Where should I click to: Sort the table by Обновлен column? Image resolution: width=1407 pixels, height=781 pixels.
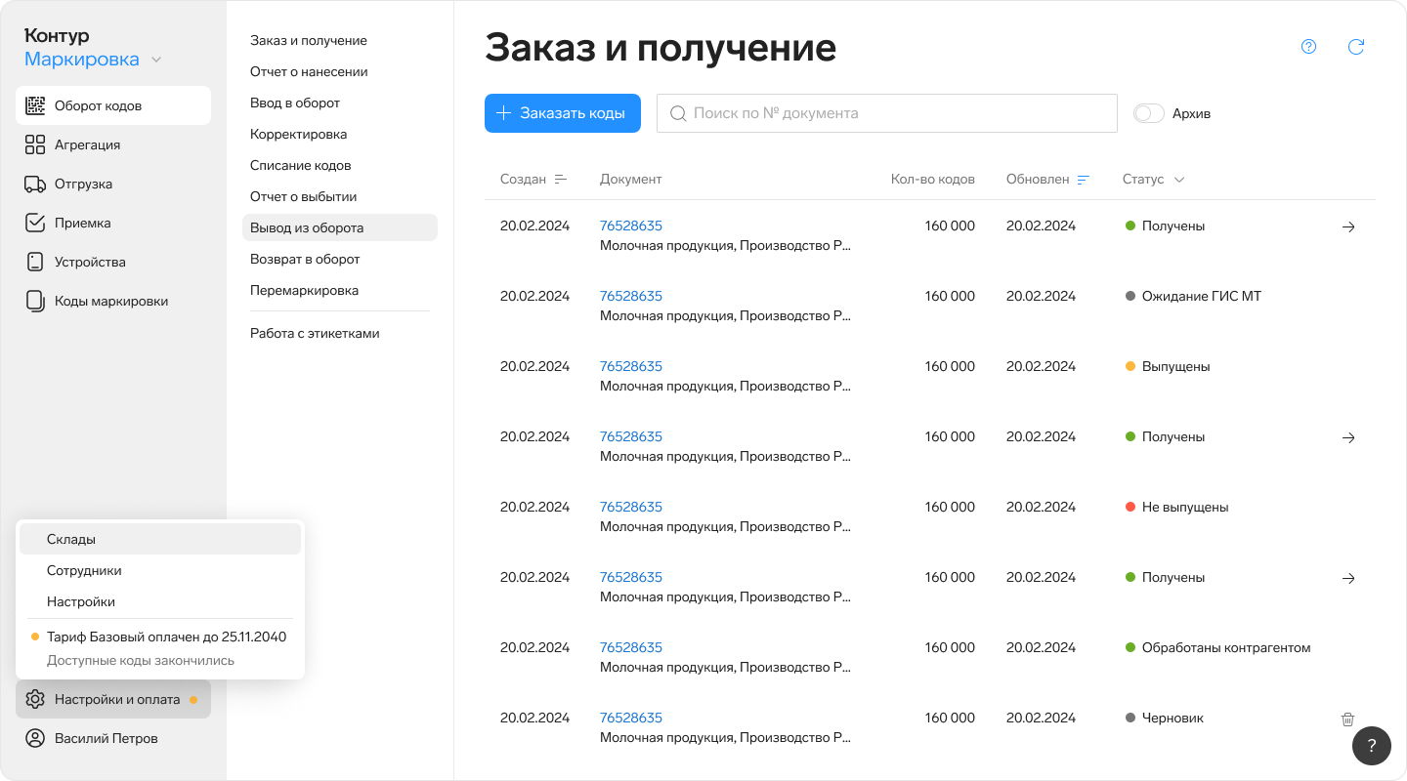tap(1047, 180)
